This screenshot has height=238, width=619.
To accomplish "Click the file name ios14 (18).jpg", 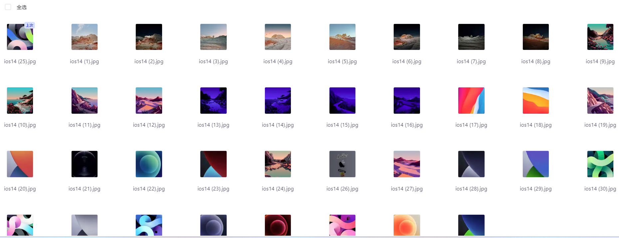I will [536, 125].
